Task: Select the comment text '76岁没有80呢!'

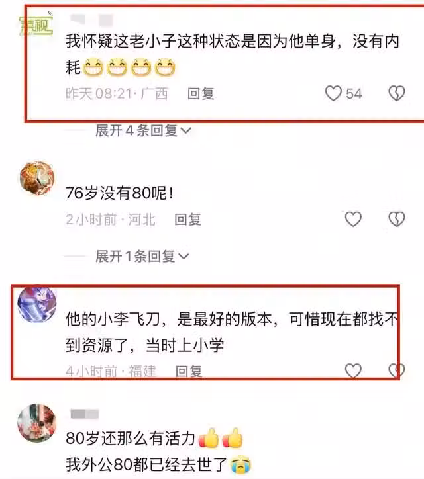Action: (x=120, y=193)
